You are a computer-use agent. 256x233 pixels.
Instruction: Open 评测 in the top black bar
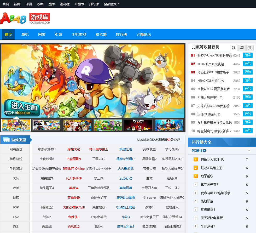(x=28, y=4)
